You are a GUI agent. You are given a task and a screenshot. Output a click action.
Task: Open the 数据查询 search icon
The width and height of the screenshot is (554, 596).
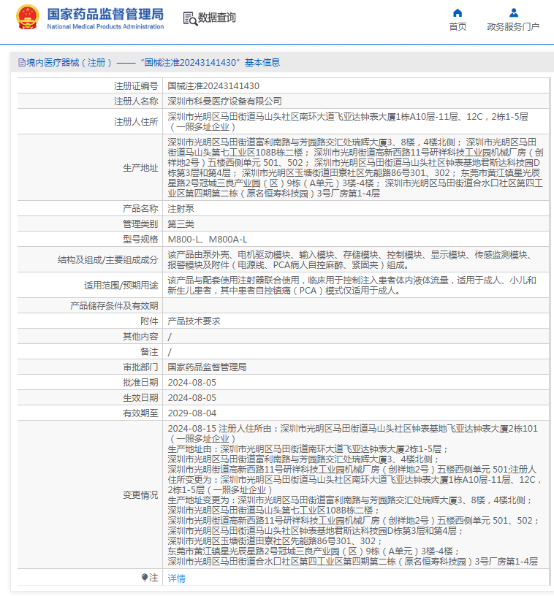pos(190,18)
